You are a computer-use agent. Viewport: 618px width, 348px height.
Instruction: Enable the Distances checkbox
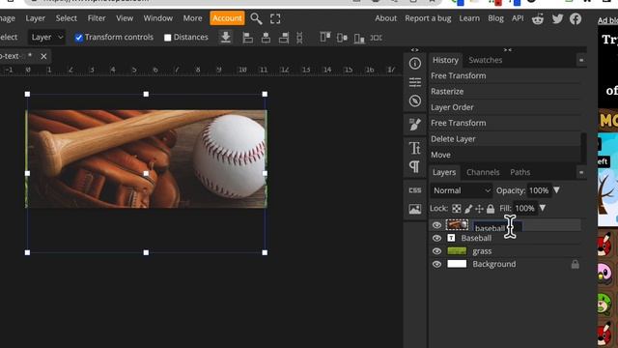(167, 38)
